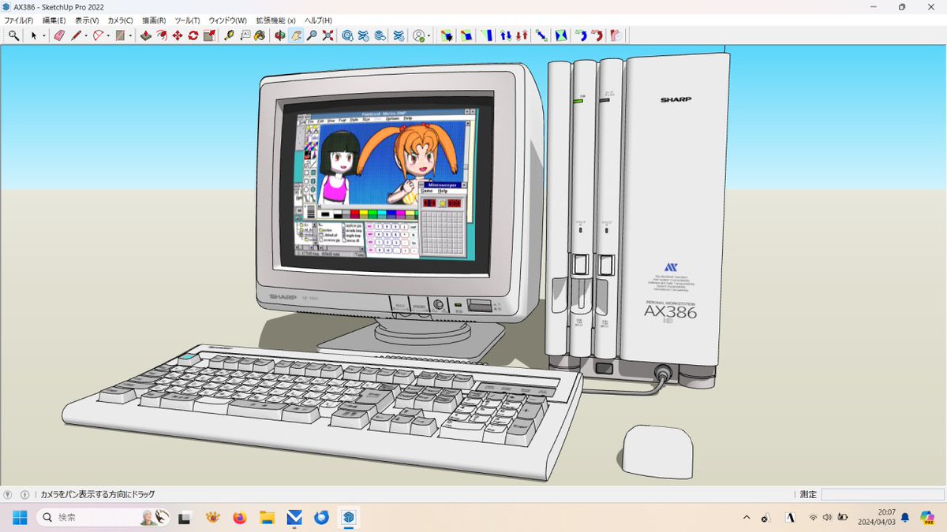The height and width of the screenshot is (532, 947).
Task: Choose the Paint Bucket tool
Action: click(x=260, y=35)
